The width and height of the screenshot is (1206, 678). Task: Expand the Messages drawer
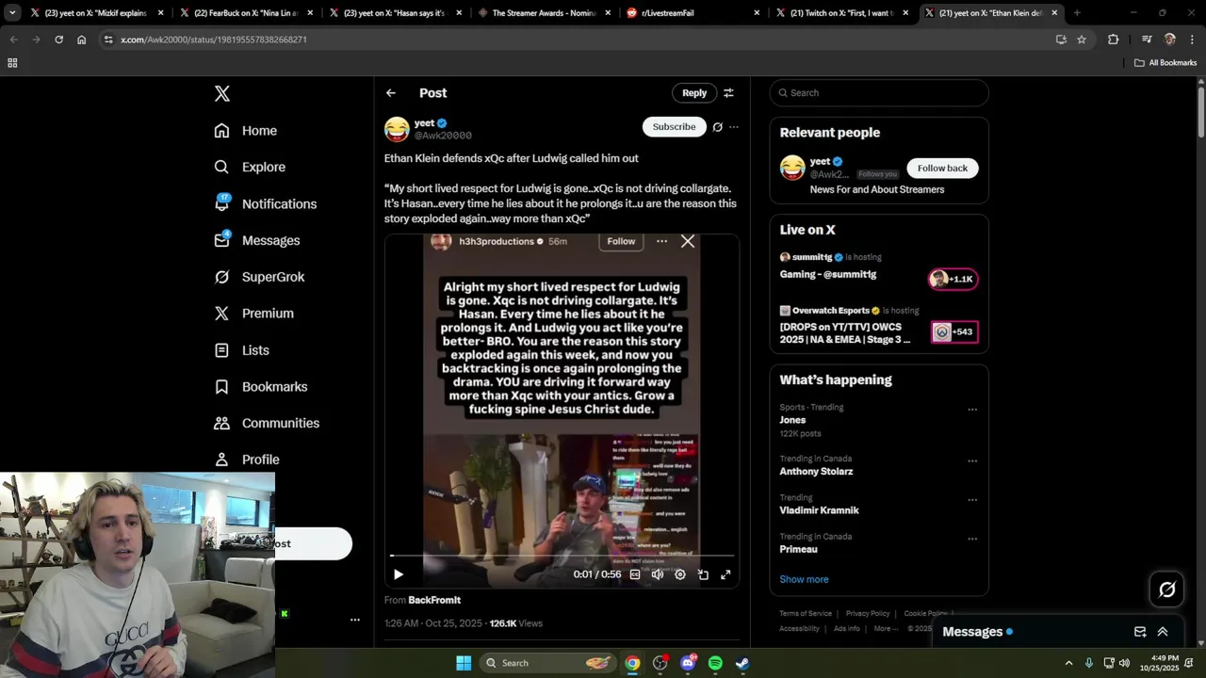click(x=1163, y=632)
